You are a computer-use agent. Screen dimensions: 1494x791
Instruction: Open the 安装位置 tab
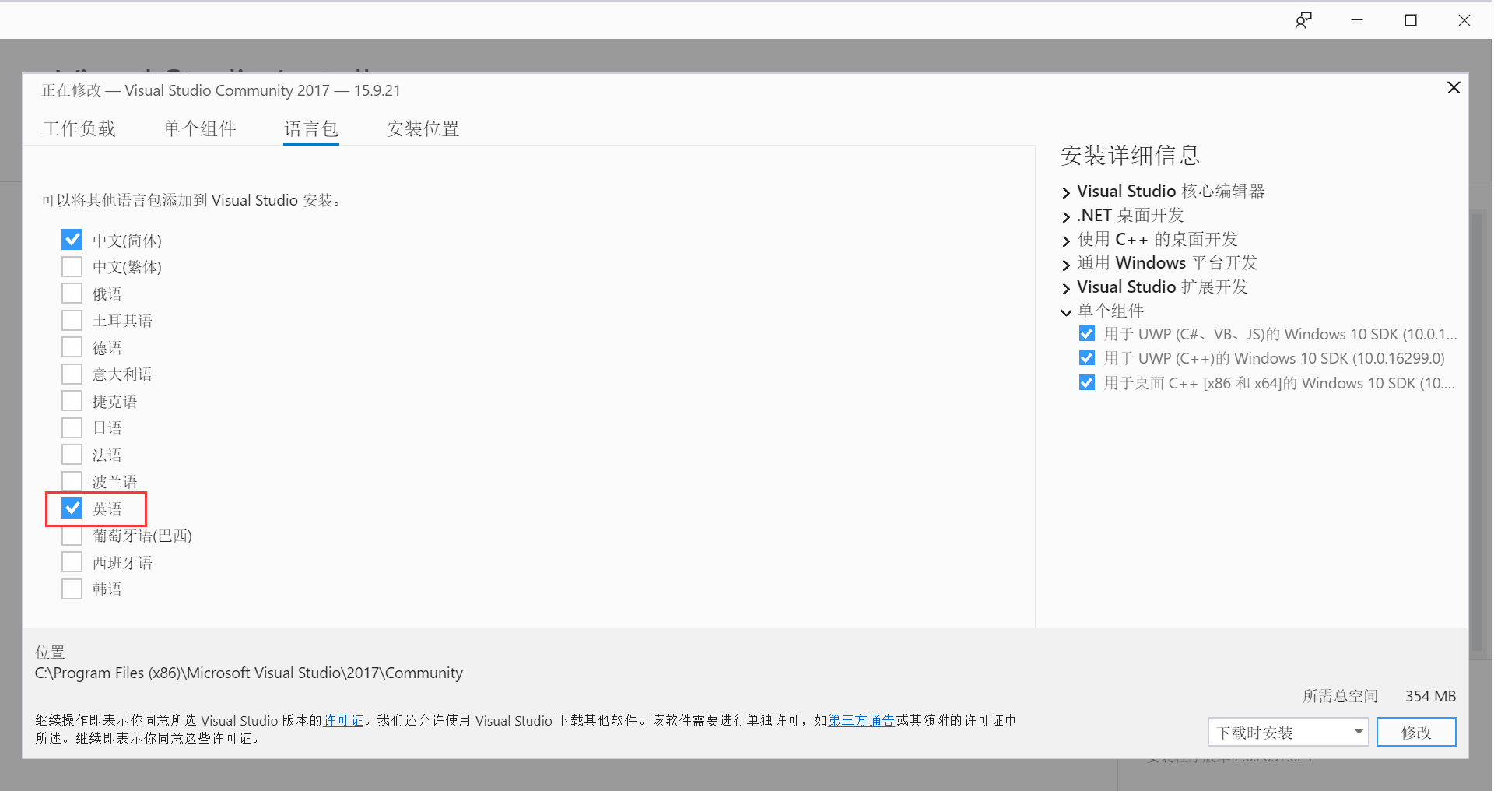pyautogui.click(x=423, y=128)
